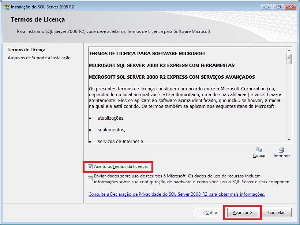This screenshot has height=225, width=300.
Task: Click the Imprimir printer icon
Action: [x=281, y=150]
